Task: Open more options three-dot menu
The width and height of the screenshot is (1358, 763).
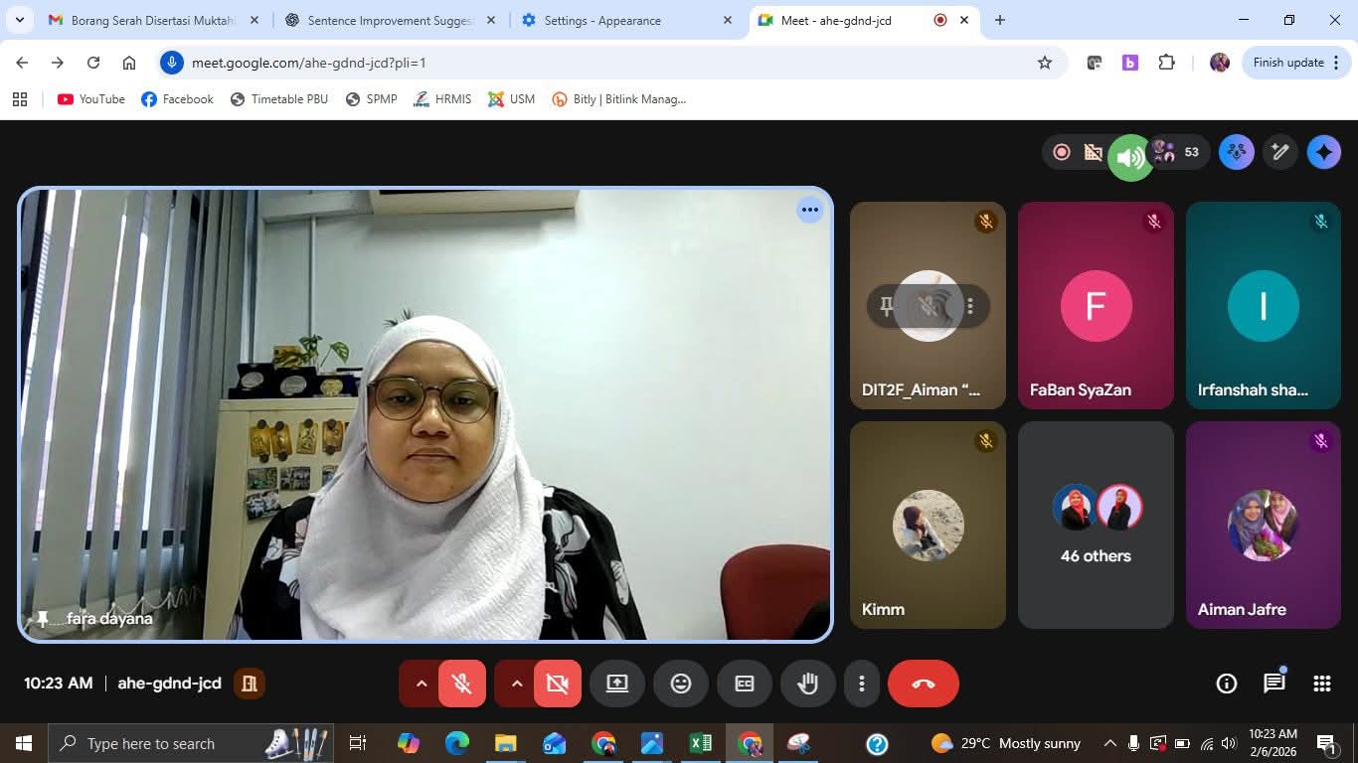Action: pyautogui.click(x=862, y=684)
